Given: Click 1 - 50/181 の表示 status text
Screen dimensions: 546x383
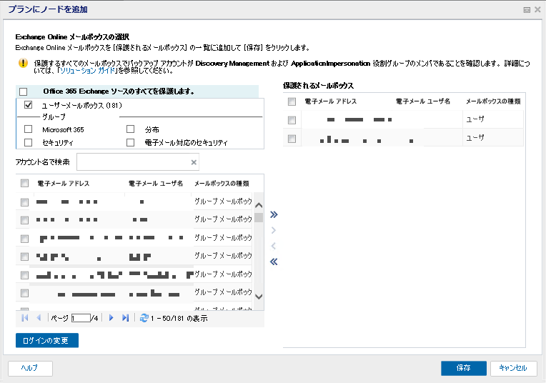Looking at the screenshot, I should tap(179, 318).
